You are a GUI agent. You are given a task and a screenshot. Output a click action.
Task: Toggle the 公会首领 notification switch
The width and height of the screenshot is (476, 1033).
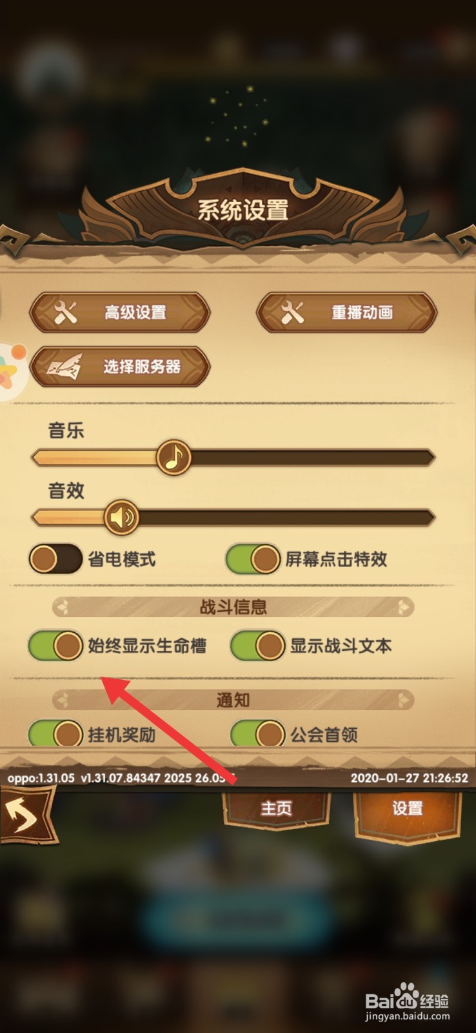click(x=258, y=733)
